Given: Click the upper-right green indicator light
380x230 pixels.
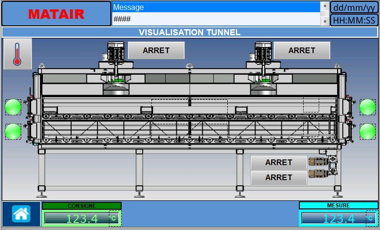Looking at the screenshot, I should pos(367,107).
